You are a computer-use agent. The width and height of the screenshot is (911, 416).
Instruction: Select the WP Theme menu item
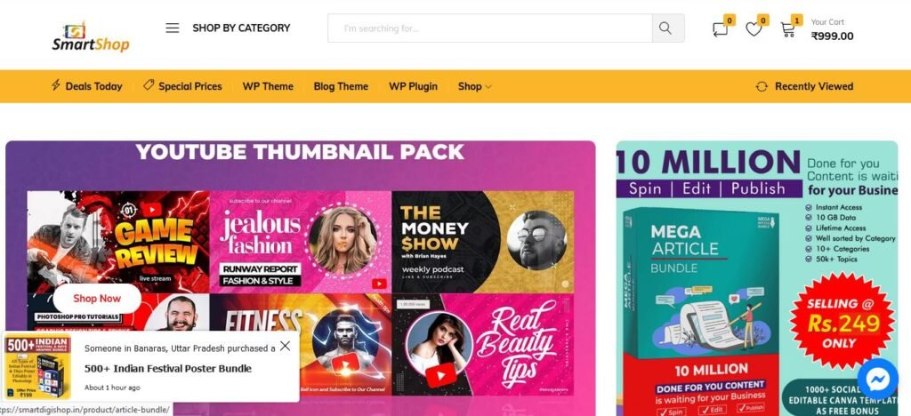[268, 86]
